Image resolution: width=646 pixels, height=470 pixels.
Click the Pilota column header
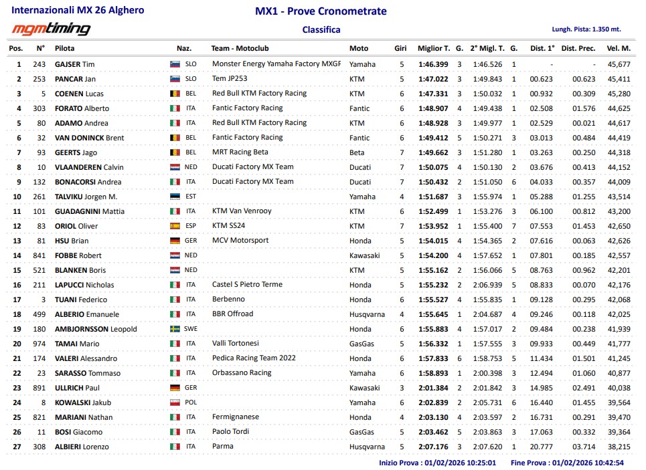coord(65,49)
